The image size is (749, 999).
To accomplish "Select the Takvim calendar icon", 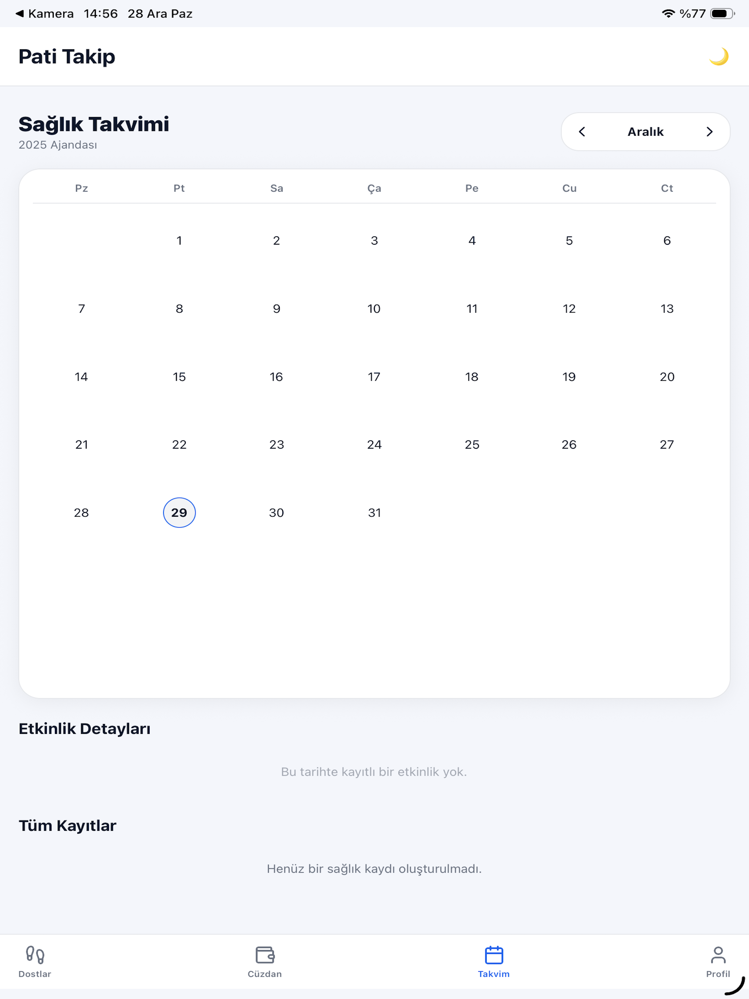I will (x=494, y=955).
